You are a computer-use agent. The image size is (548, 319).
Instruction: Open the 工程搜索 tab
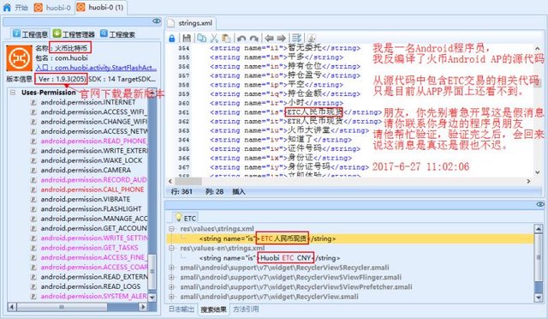click(x=117, y=34)
